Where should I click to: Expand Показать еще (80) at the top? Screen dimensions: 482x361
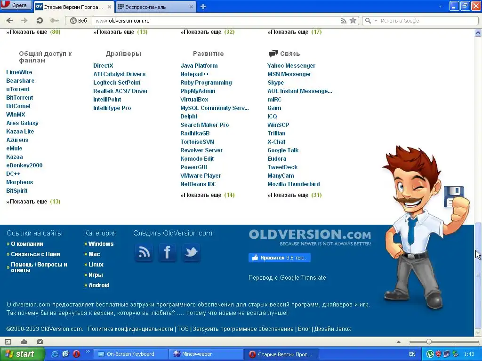(x=33, y=32)
